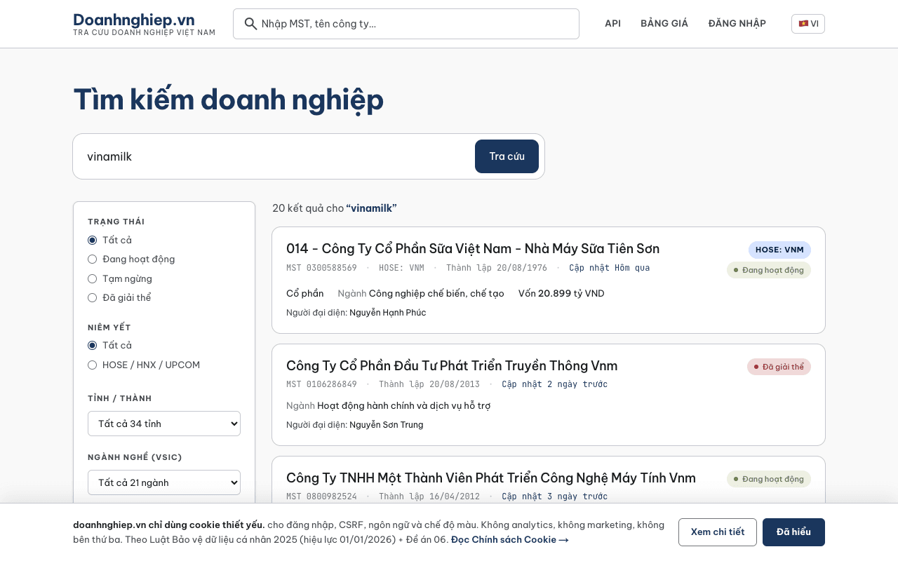Click Công nghiệp chế biến, chế tạo industry
Image resolution: width=898 pixels, height=561 pixels.
click(436, 293)
